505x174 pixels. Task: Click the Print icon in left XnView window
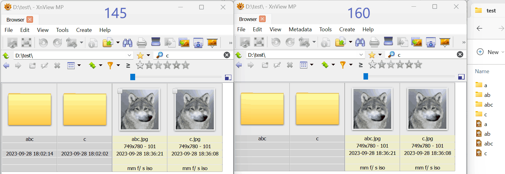(142, 43)
